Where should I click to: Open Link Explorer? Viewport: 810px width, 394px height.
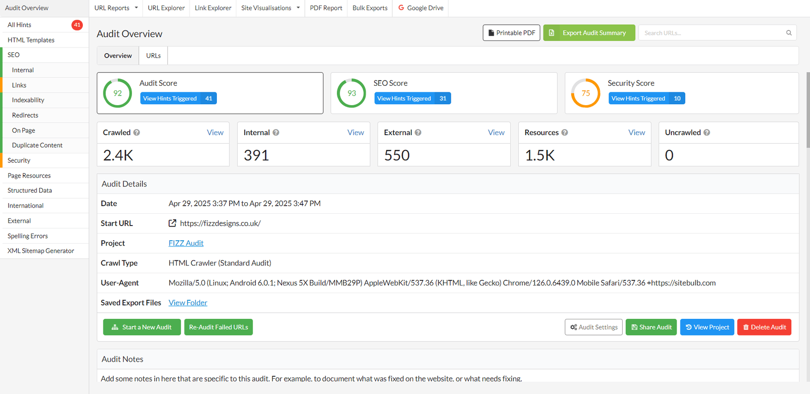point(213,8)
